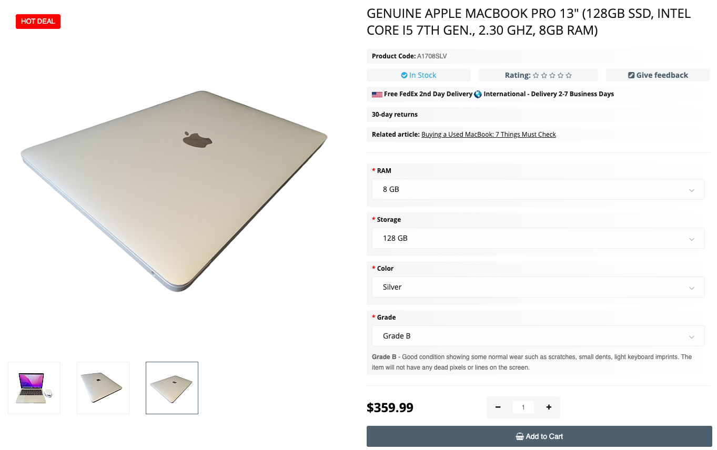Add the MacBook to cart
This screenshot has height=450, width=717.
(x=539, y=436)
